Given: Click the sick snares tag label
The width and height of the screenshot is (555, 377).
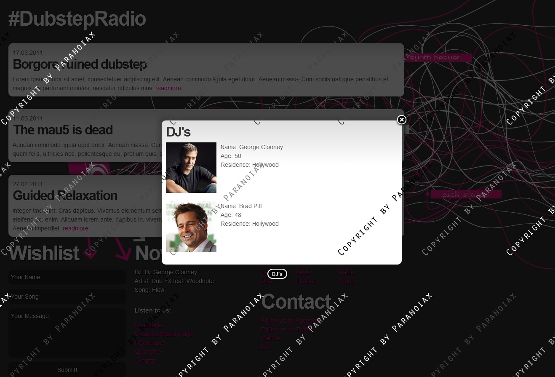Looking at the screenshot, I should point(465,194).
